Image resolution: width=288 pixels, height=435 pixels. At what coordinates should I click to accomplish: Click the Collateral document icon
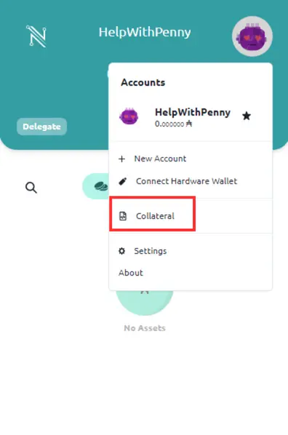coord(123,216)
